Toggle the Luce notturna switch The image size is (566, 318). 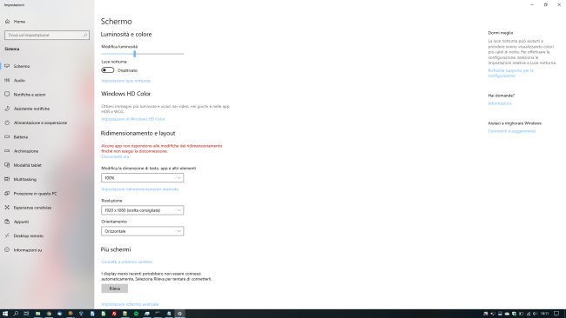click(108, 70)
